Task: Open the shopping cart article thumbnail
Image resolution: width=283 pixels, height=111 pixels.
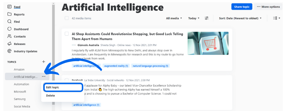Action: pos(208,43)
